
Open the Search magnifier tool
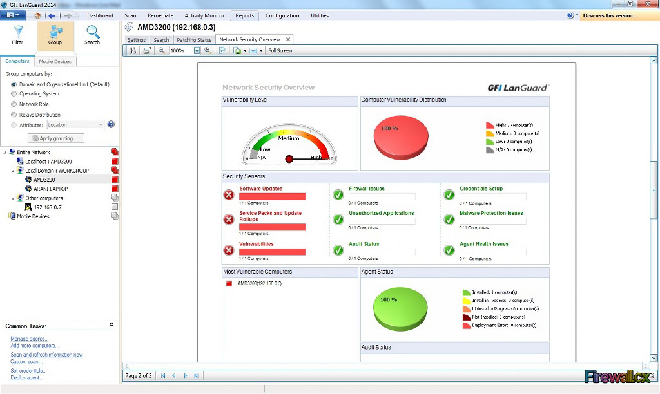coord(92,35)
